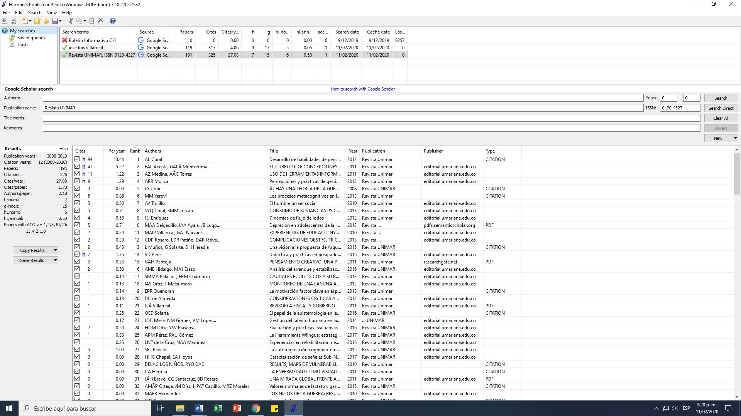Uncheck the AL Coral result checkbox

(x=77, y=159)
